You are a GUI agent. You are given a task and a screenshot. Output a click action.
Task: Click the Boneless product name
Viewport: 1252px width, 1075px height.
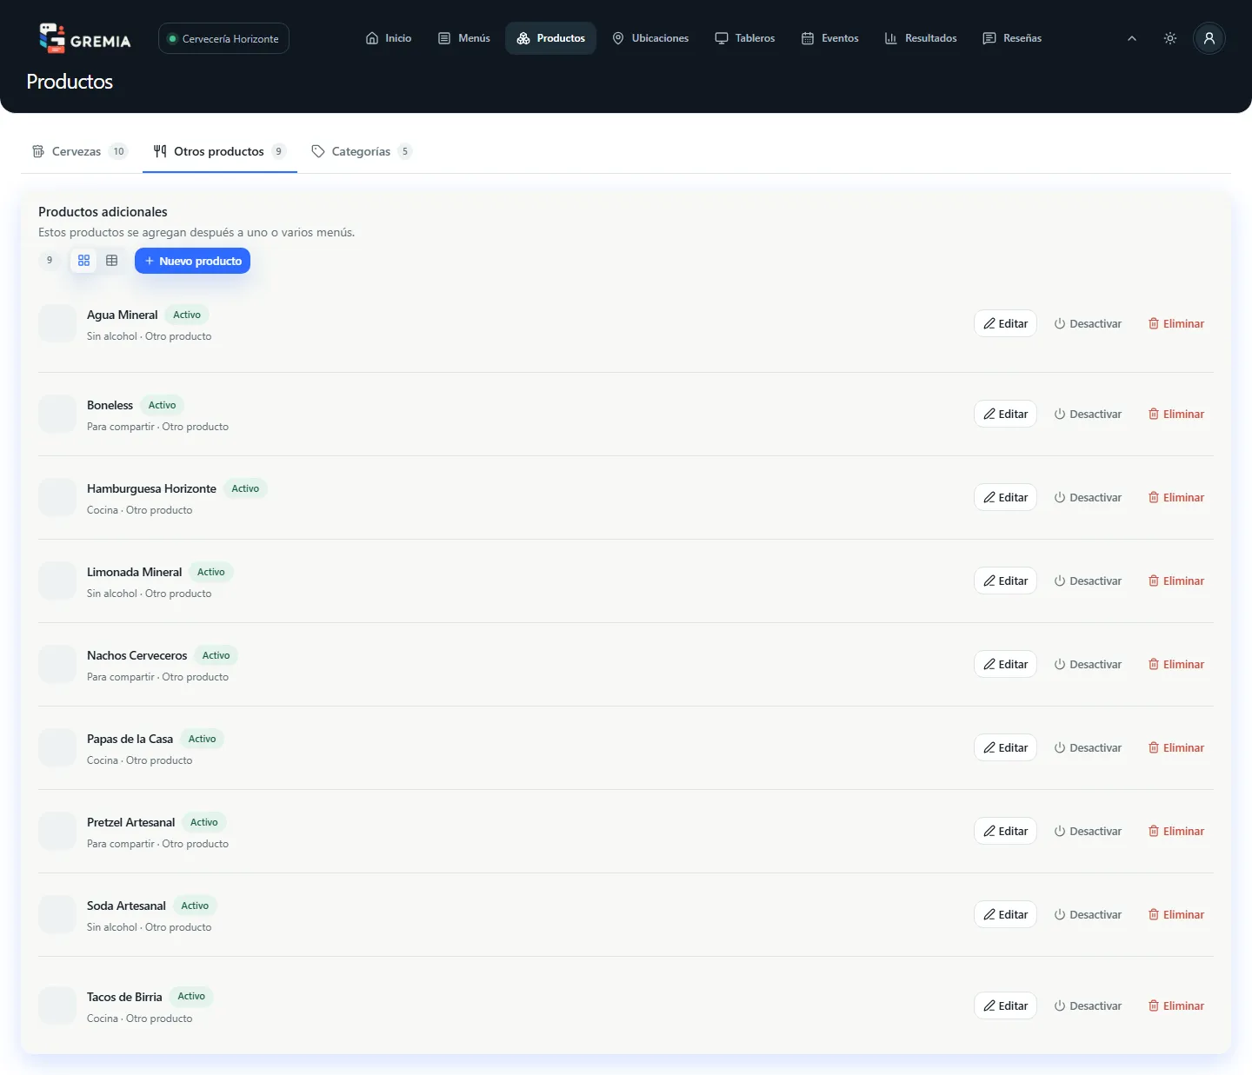pyautogui.click(x=110, y=405)
